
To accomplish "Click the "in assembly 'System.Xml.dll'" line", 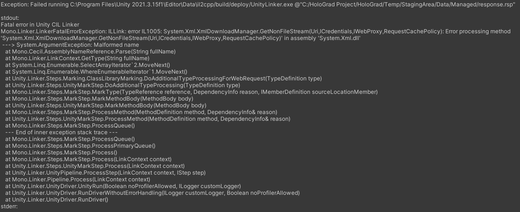I will 180,38.
